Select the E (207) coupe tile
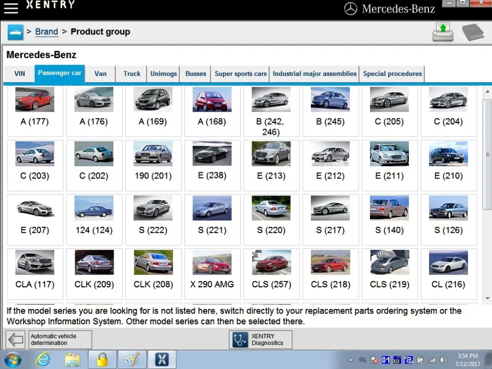492x369 pixels. point(35,219)
